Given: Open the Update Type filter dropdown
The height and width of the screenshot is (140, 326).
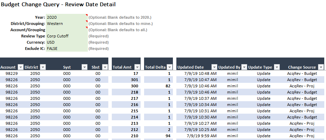Looking at the screenshot, I should pyautogui.click(x=277, y=67).
